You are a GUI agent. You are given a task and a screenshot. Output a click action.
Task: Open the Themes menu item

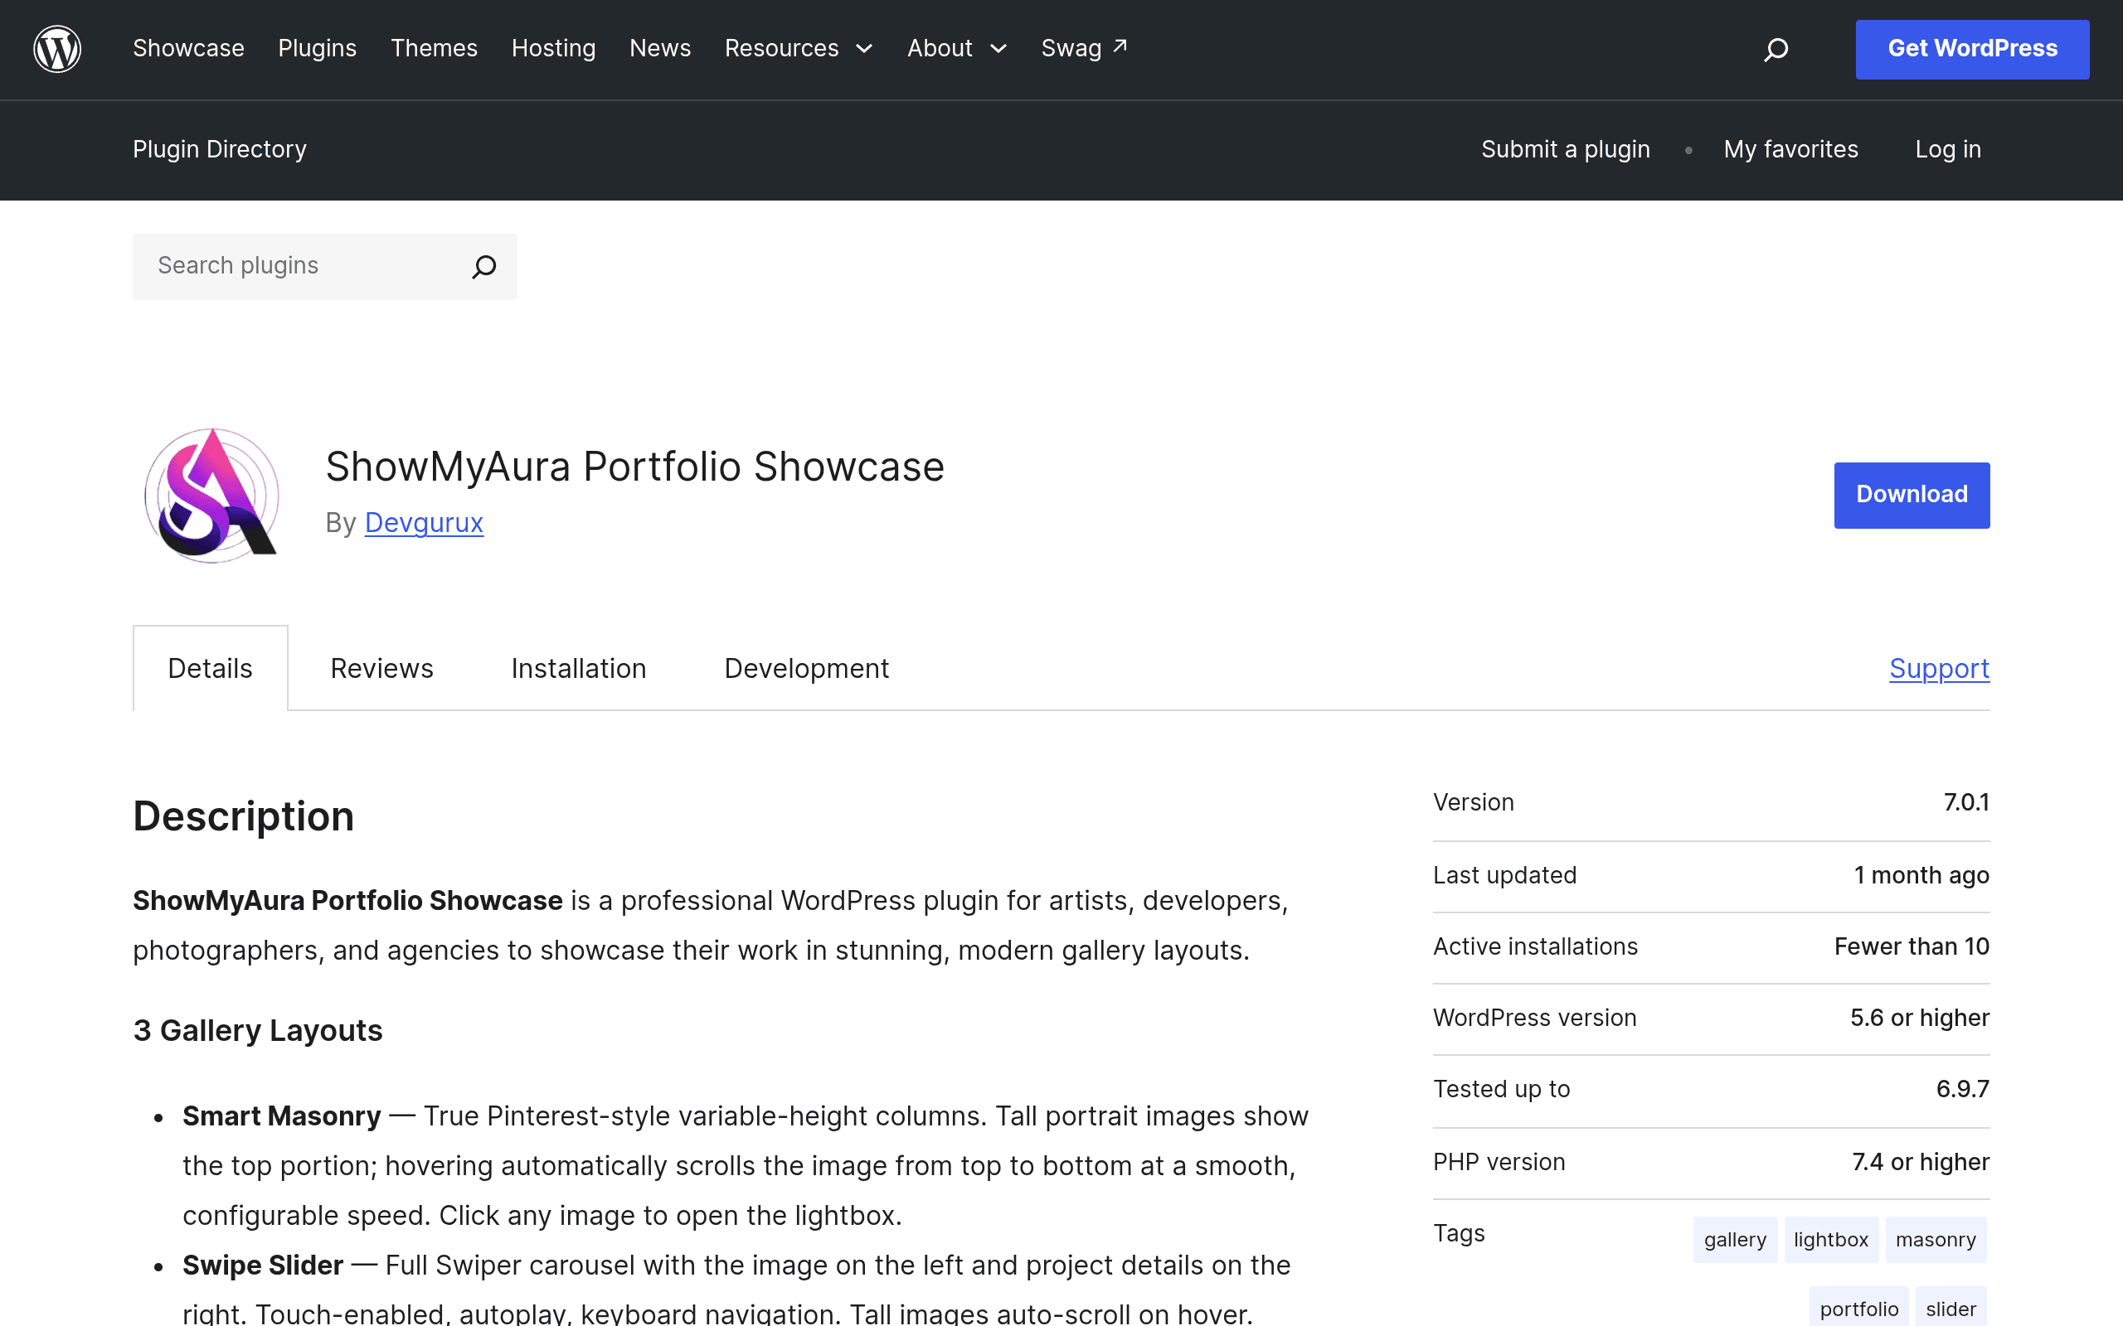click(435, 48)
